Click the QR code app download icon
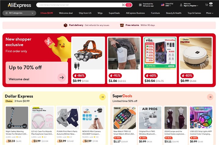The image size is (219, 145). click(x=140, y=5)
